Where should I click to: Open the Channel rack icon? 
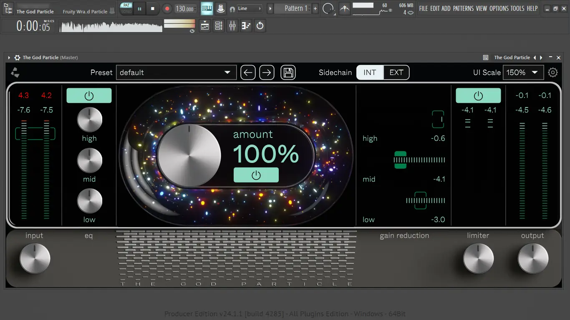click(219, 26)
